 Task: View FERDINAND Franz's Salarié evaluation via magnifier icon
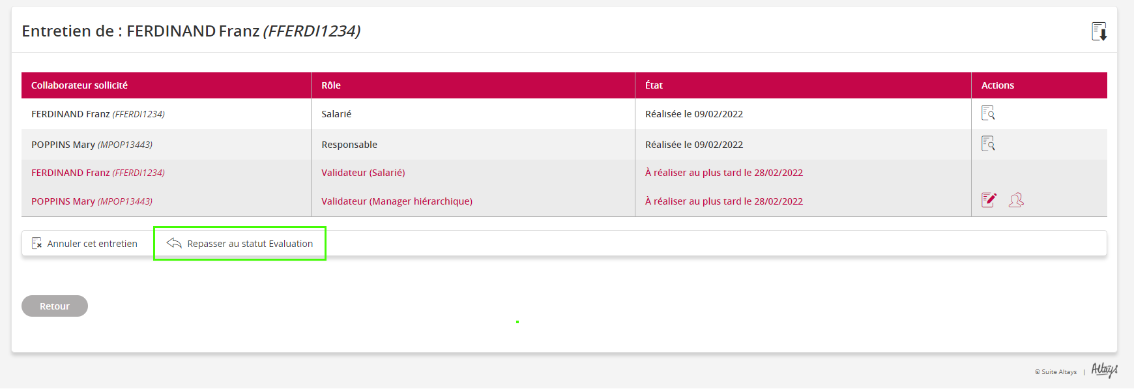click(988, 113)
